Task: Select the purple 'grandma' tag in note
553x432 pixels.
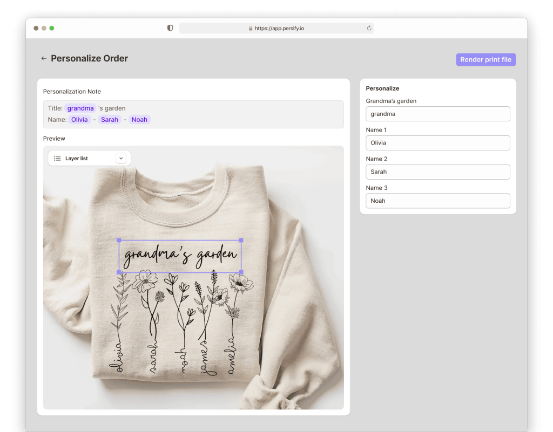Action: coord(80,108)
